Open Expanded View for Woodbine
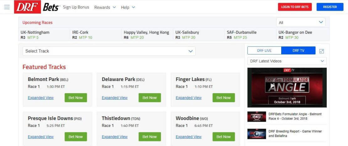Image resolution: width=348 pixels, height=146 pixels. (189, 137)
